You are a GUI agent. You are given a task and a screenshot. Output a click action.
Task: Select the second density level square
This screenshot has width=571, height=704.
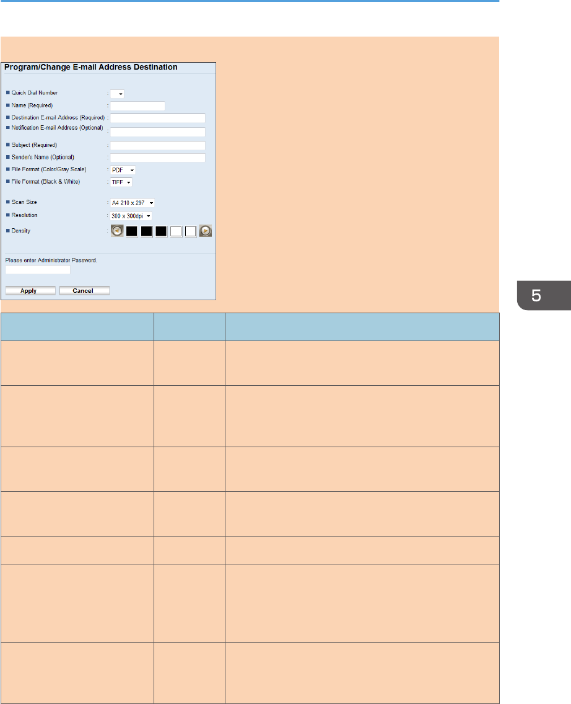147,231
